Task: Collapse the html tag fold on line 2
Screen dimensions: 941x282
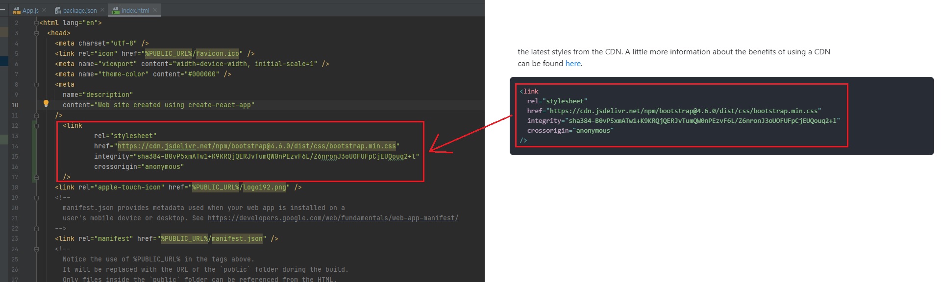Action: point(36,23)
